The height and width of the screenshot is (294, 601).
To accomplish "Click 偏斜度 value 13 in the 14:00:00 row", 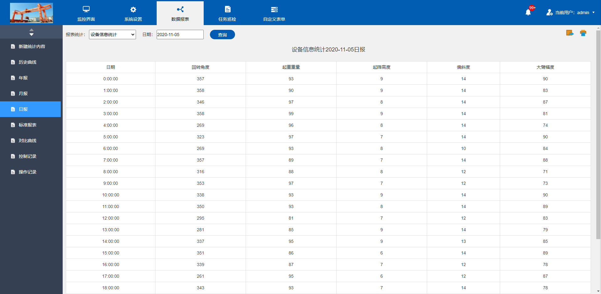I will pyautogui.click(x=463, y=241).
